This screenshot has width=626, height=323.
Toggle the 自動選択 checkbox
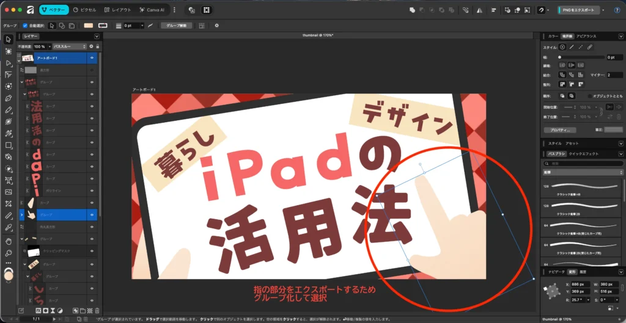tap(25, 26)
